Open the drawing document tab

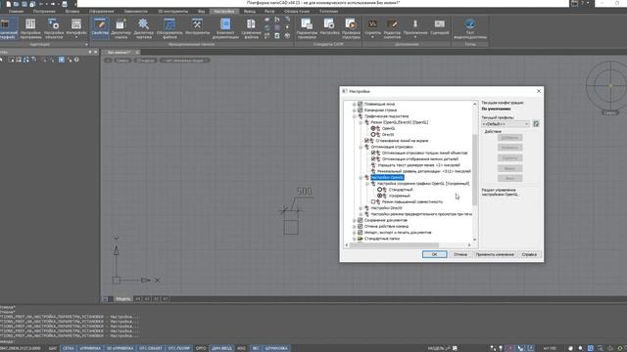point(120,52)
